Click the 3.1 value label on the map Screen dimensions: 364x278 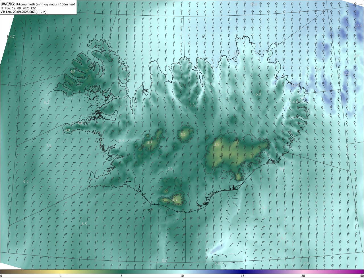coord(183,135)
